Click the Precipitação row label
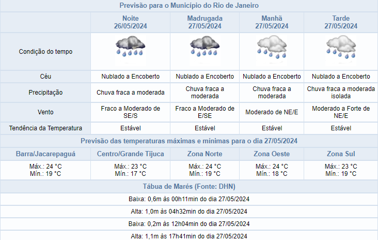 pos(45,93)
